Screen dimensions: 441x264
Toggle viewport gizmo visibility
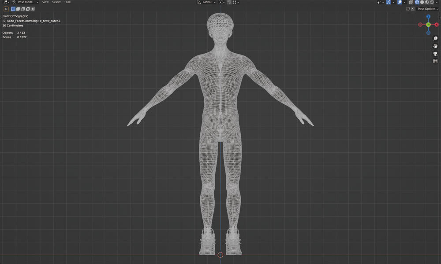[388, 2]
